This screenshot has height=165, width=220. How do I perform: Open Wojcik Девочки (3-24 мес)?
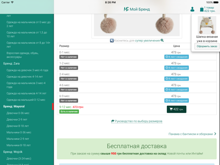pyautogui.click(x=19, y=159)
